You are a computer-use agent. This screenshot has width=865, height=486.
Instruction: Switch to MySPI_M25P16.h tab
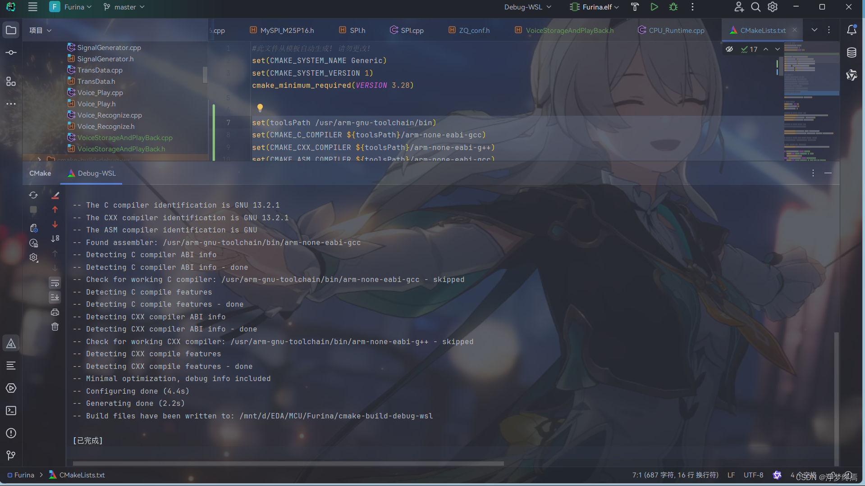[x=282, y=30]
